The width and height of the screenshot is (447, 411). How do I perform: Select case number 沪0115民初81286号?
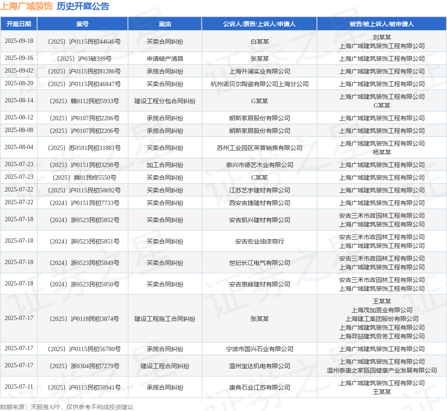pyautogui.click(x=84, y=71)
